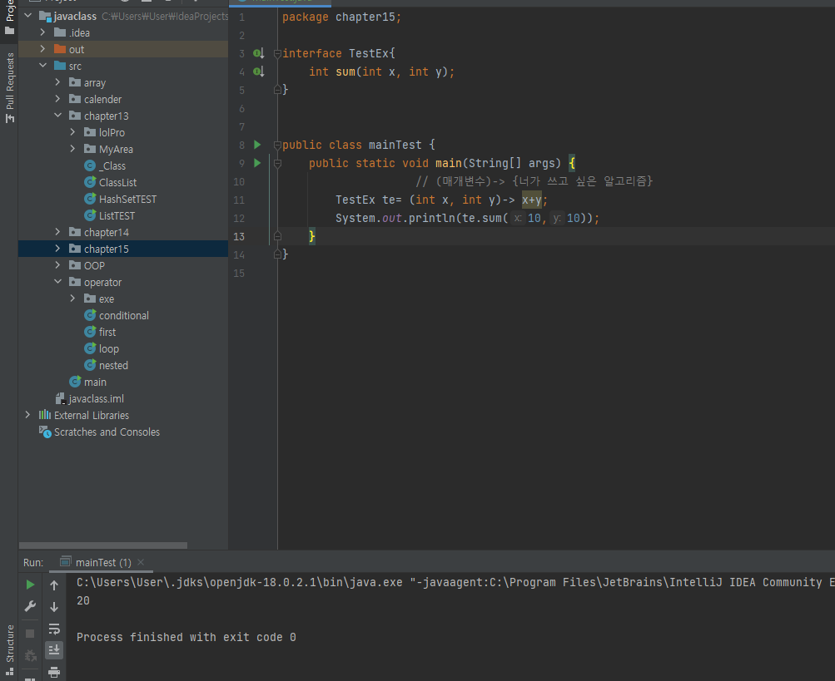This screenshot has width=835, height=681.
Task: Expand the OOP package
Action: coord(58,265)
